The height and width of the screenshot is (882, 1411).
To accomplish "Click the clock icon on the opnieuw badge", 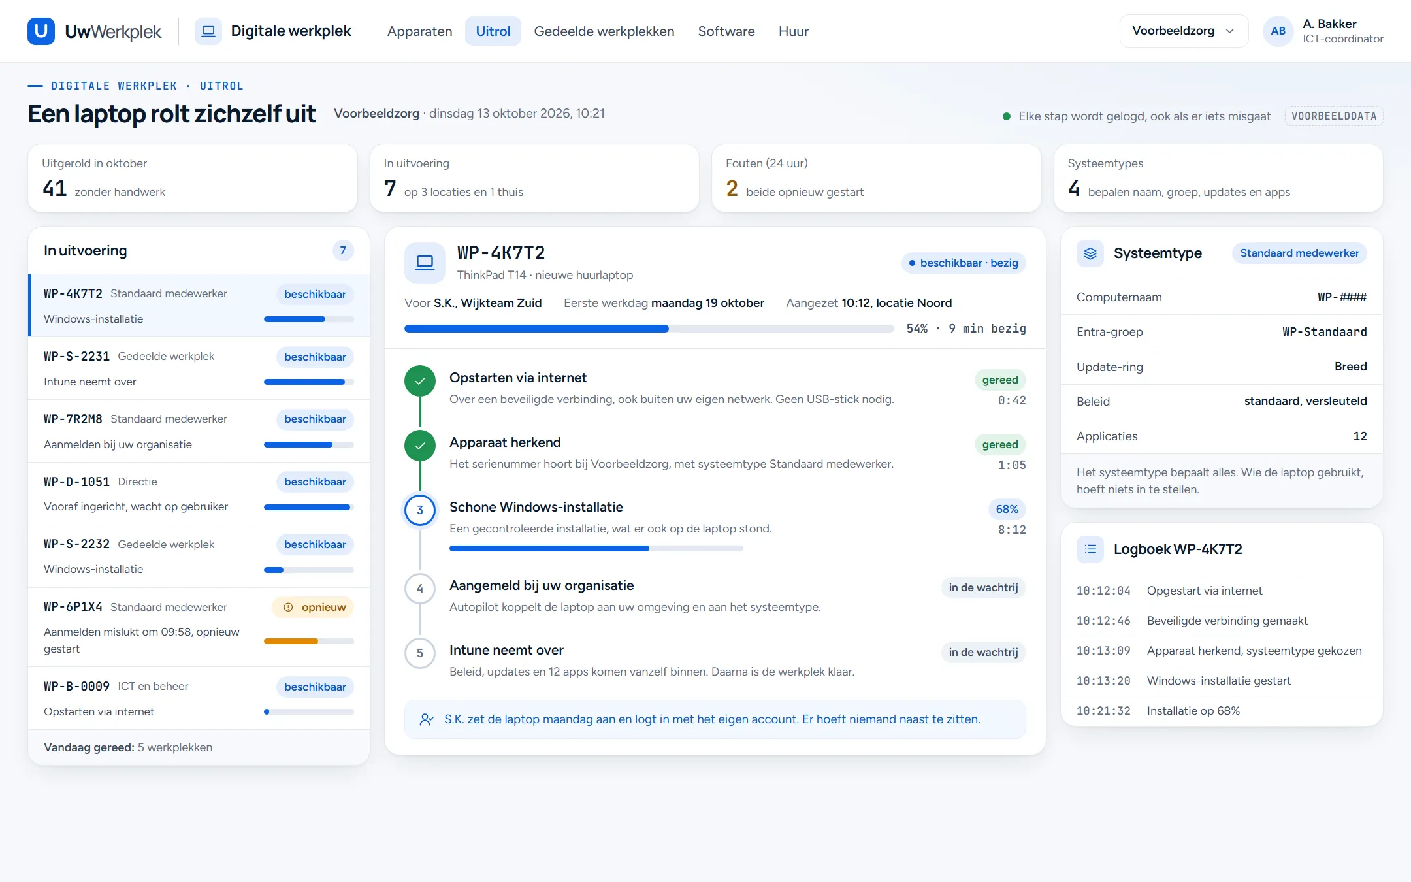I will click(x=288, y=608).
